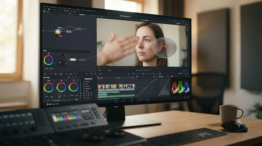Select the short blue clip on the middle timeline track
Screen dimensions: 262x146
pyautogui.click(x=102, y=94)
